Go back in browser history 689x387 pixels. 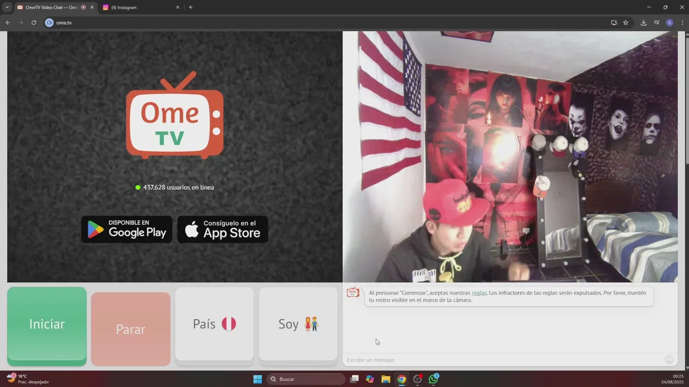(8, 23)
